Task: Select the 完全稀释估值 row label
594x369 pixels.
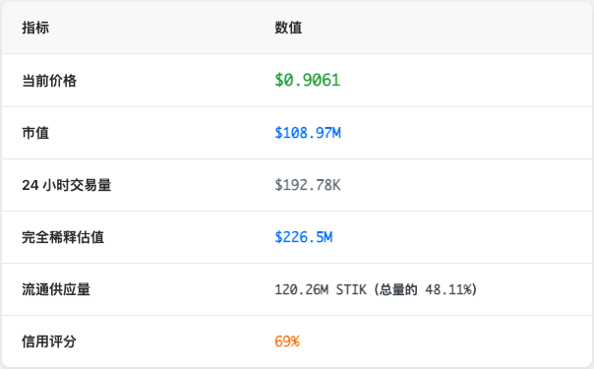Action: point(63,237)
